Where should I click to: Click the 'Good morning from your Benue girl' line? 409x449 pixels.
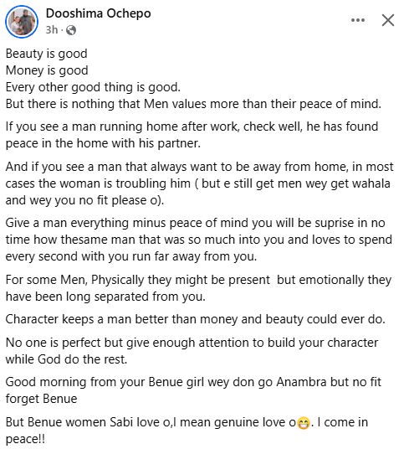point(193,390)
